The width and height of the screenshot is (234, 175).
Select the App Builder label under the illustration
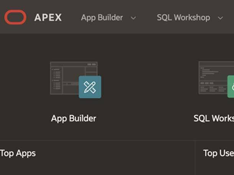pos(74,118)
